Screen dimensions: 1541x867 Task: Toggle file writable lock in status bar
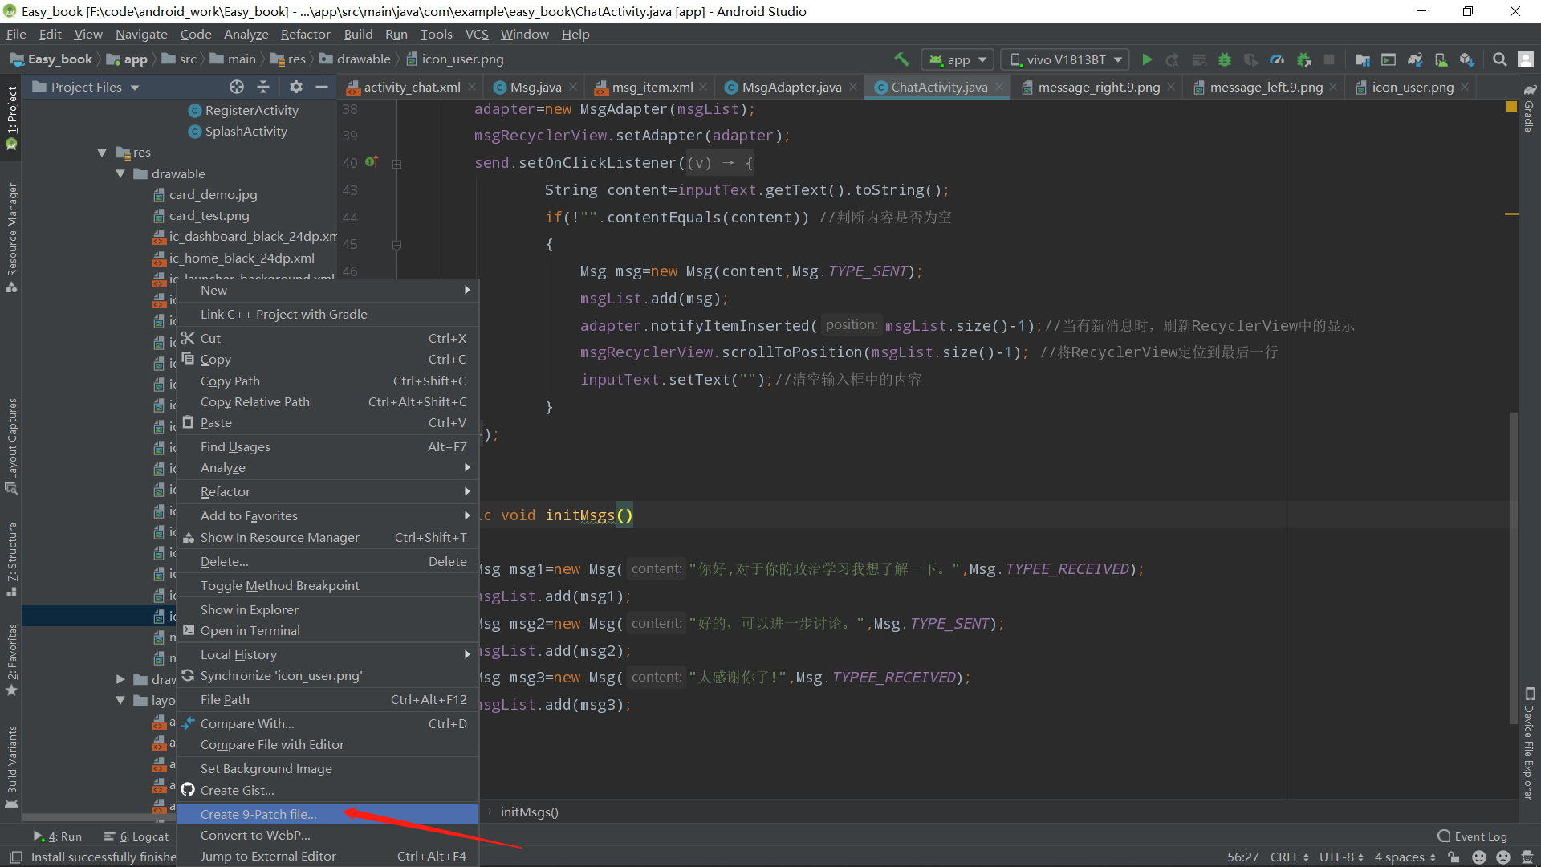(x=1454, y=857)
